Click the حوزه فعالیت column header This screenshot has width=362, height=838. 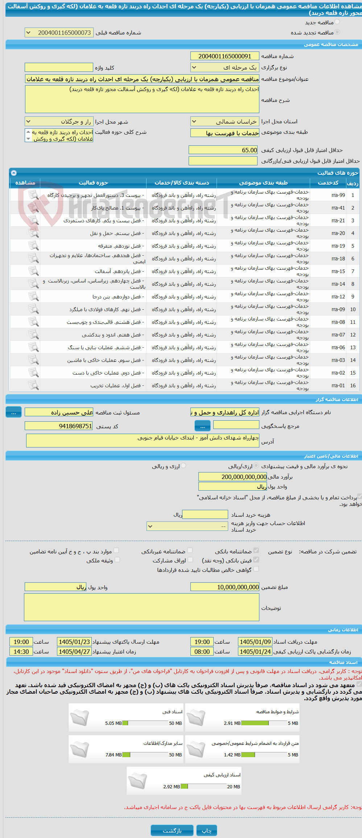93,183
